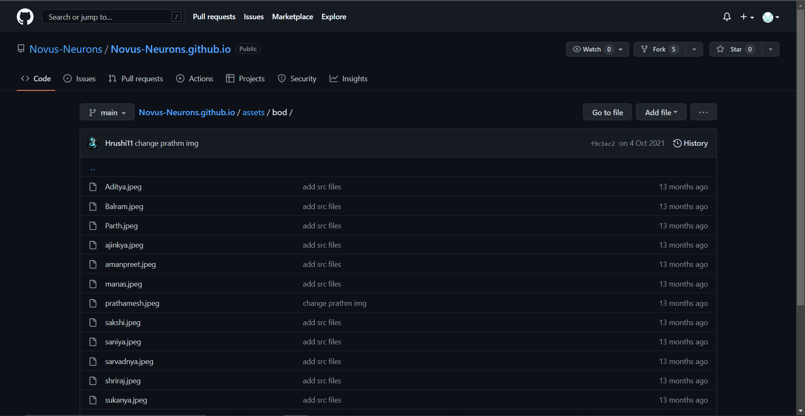Star the repository

[x=735, y=49]
